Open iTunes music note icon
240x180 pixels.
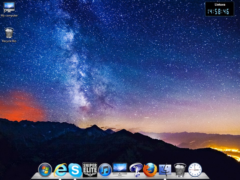coord(105,170)
